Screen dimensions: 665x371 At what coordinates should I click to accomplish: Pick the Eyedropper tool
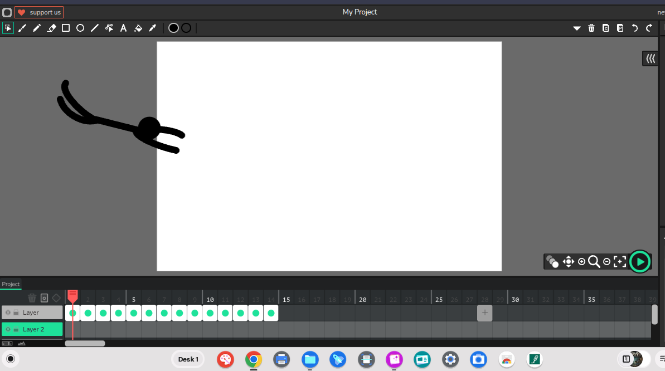click(152, 28)
